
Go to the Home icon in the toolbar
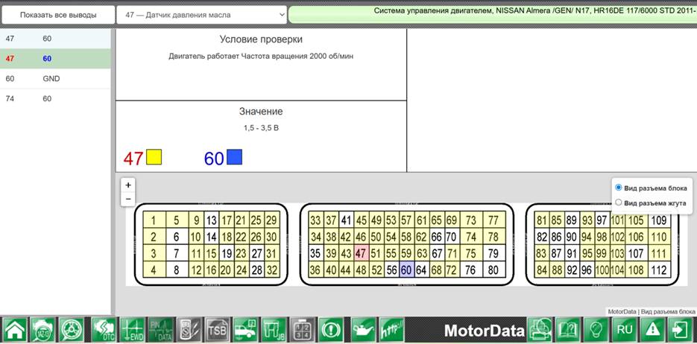(x=15, y=330)
